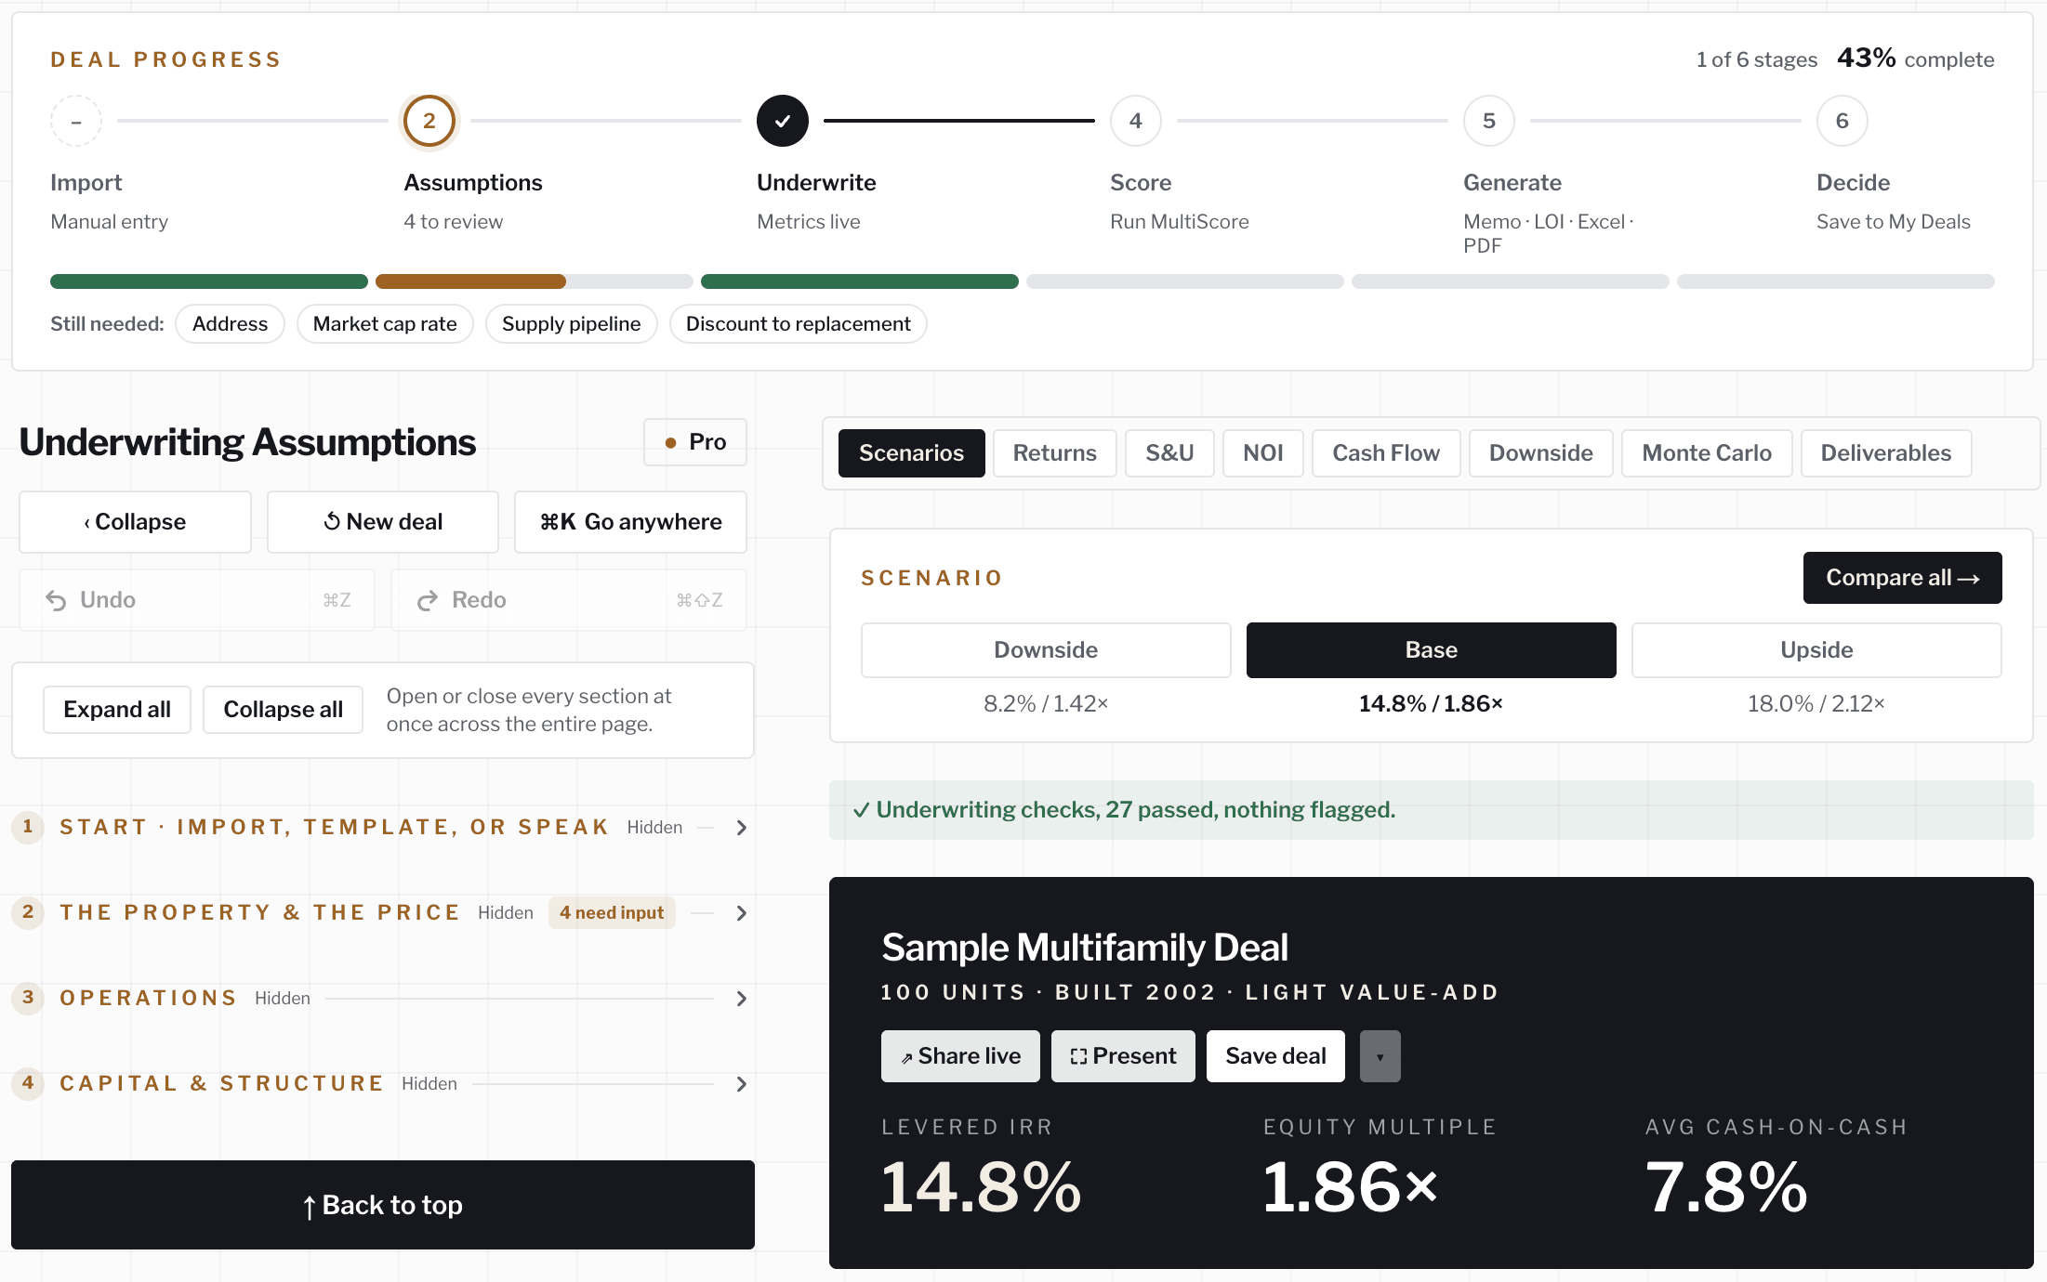Open the Cash Flow tab

tap(1386, 453)
